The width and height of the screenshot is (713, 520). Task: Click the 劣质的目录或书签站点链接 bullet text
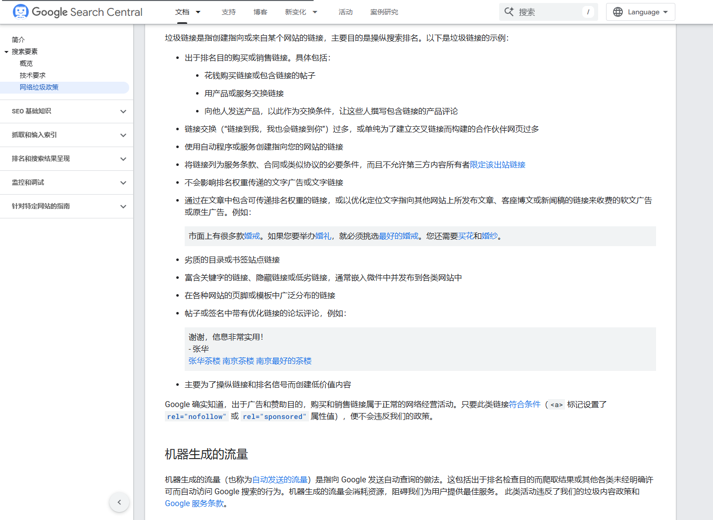232,260
